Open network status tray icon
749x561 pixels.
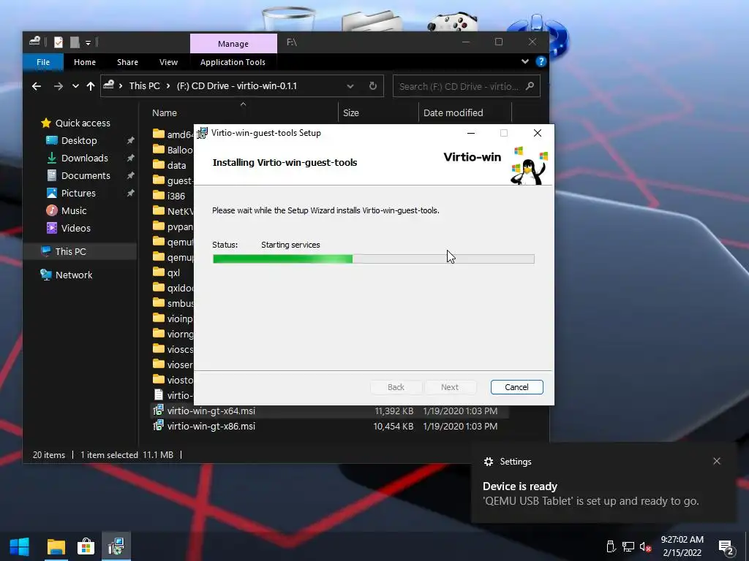pyautogui.click(x=628, y=546)
